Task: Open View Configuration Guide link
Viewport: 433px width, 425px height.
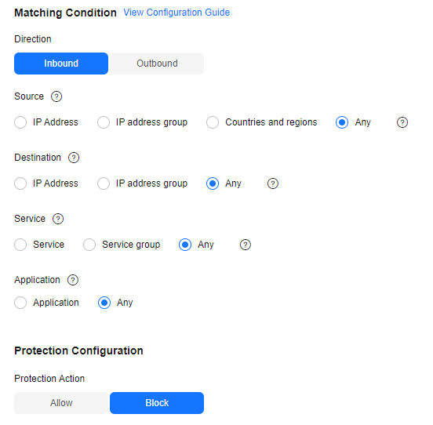Action: click(176, 13)
